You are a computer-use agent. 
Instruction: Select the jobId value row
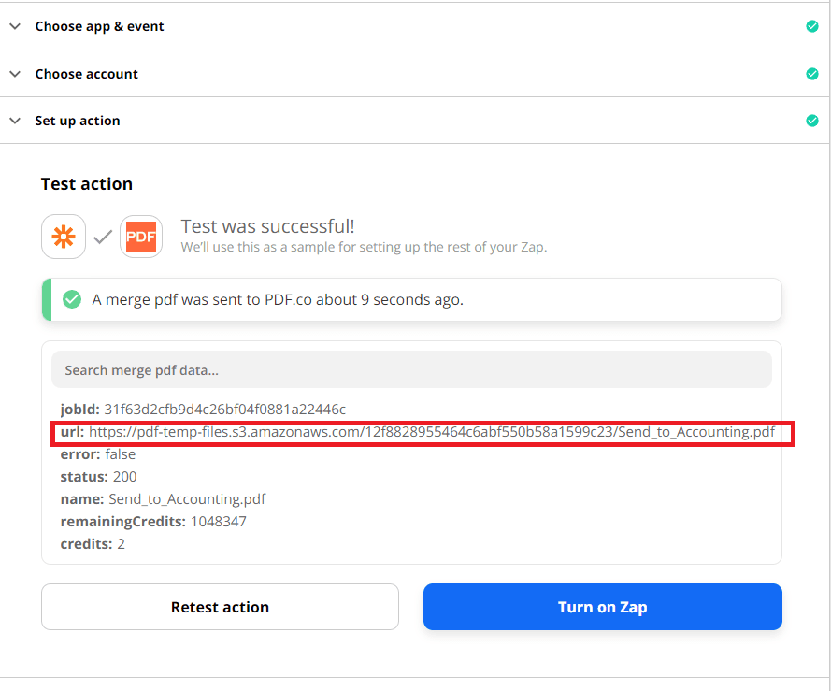[203, 410]
